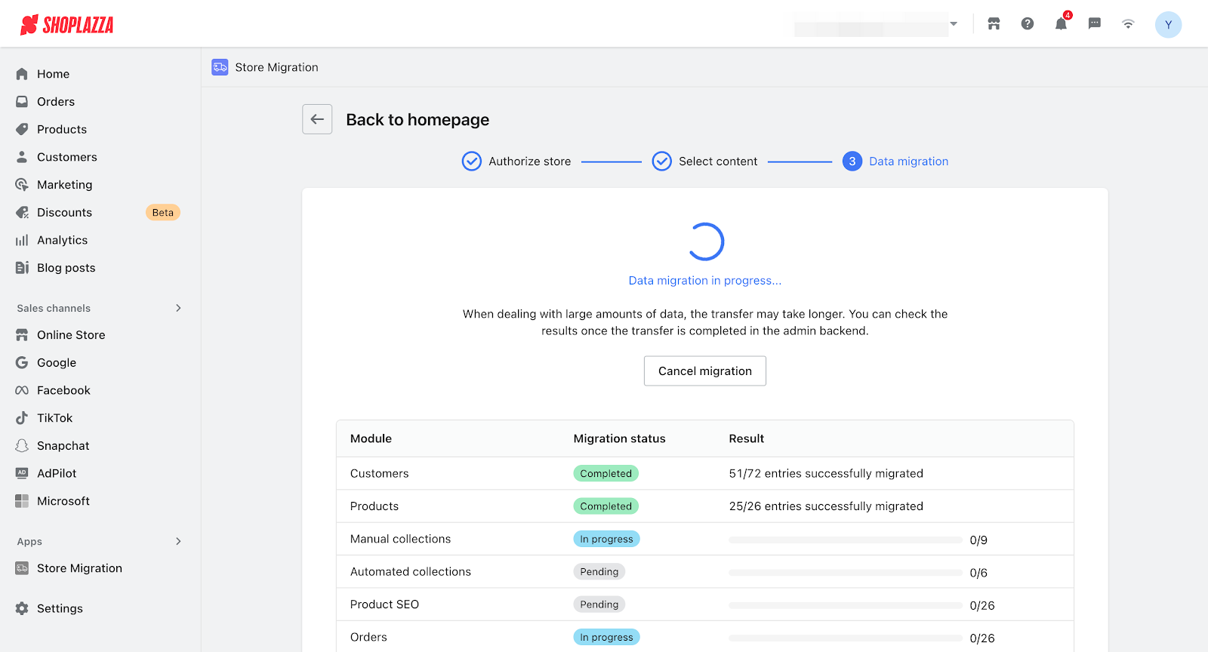The width and height of the screenshot is (1208, 652).
Task: Open the notifications bell
Action: click(1061, 24)
